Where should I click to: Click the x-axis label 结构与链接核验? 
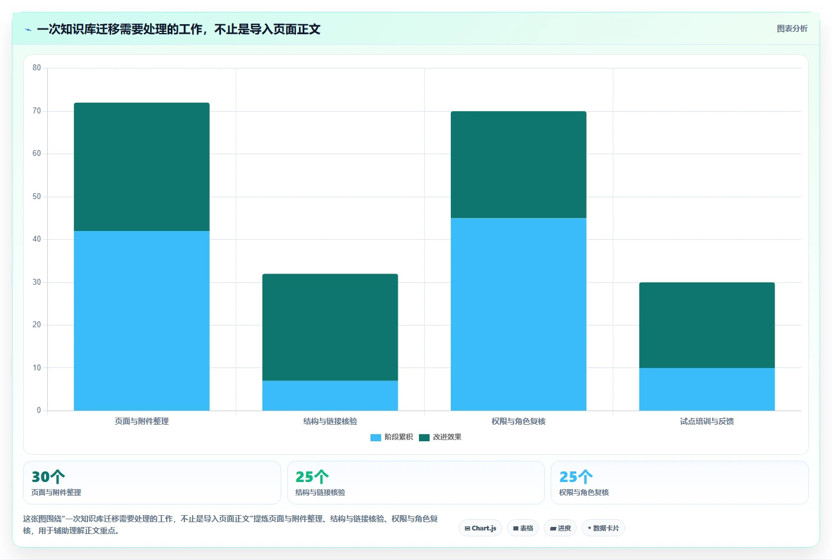pos(330,421)
